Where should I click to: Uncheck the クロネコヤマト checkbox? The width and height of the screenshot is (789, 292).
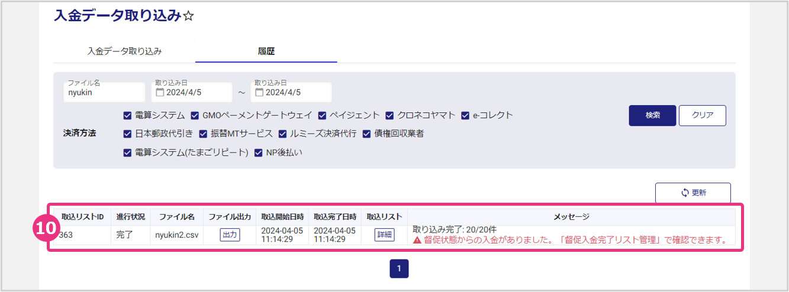[x=390, y=115]
